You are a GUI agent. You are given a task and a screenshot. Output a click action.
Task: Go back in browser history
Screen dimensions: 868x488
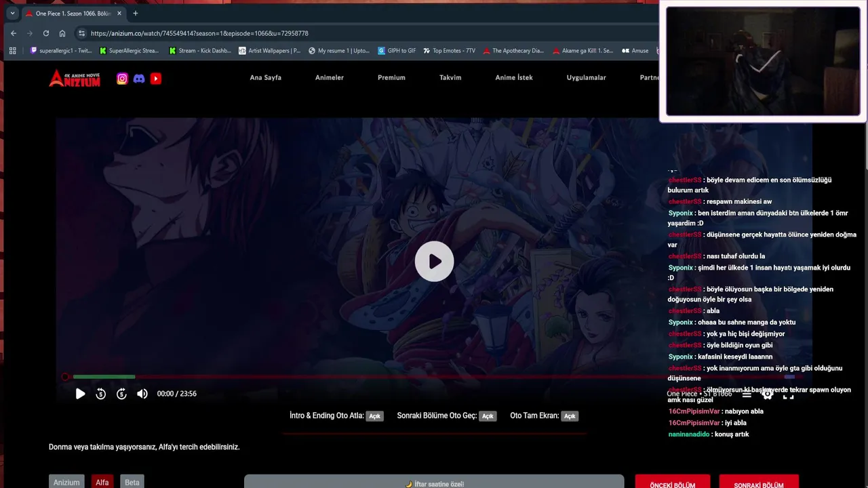click(14, 33)
